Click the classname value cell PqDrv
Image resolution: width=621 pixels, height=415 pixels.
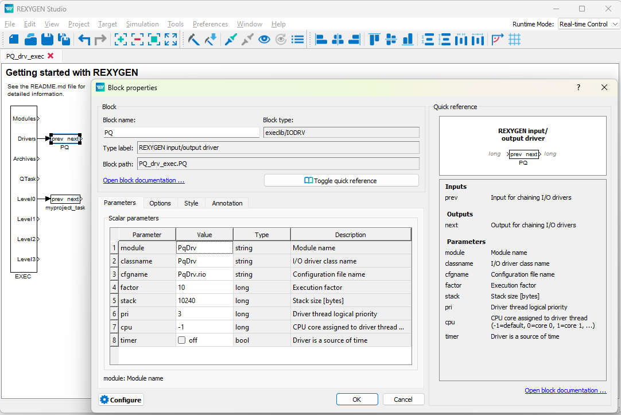pyautogui.click(x=204, y=261)
